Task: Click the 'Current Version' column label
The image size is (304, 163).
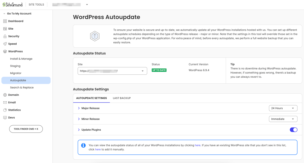Action: (x=198, y=64)
